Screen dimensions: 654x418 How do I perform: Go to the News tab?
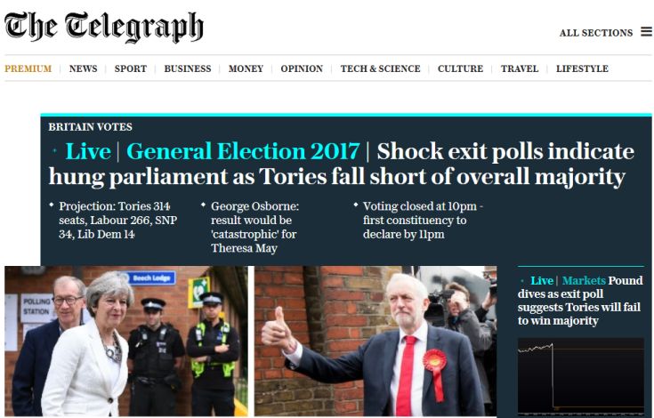[x=83, y=68]
